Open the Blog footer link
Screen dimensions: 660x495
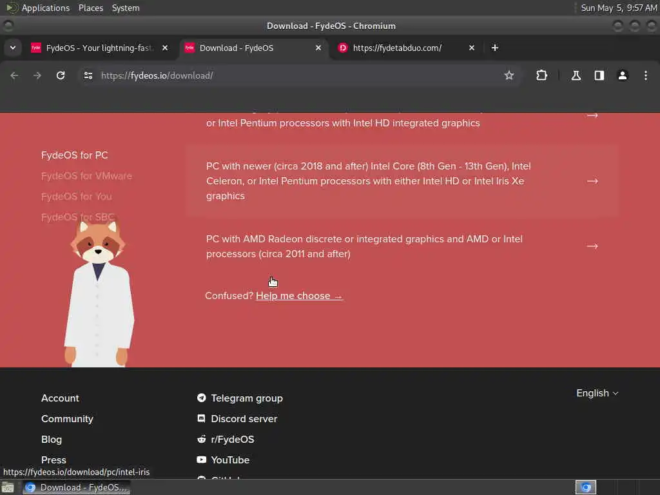point(52,439)
